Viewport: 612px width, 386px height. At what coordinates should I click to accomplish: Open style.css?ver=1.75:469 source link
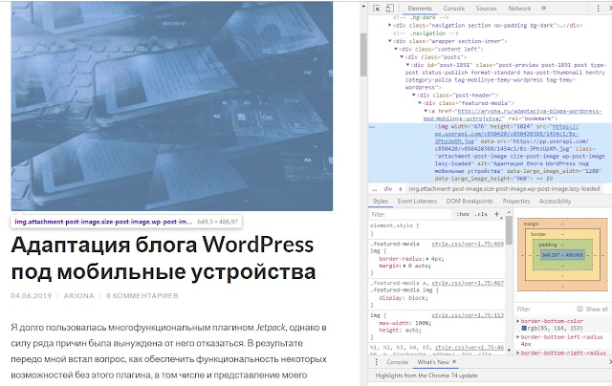pos(468,244)
